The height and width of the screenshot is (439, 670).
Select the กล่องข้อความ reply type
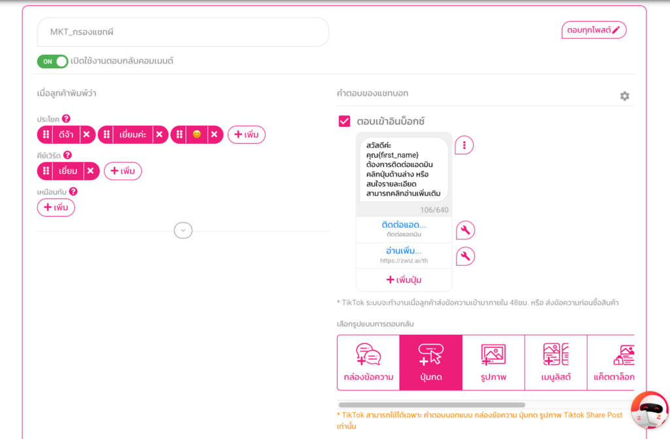tap(368, 362)
